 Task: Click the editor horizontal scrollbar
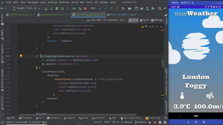(77, 115)
